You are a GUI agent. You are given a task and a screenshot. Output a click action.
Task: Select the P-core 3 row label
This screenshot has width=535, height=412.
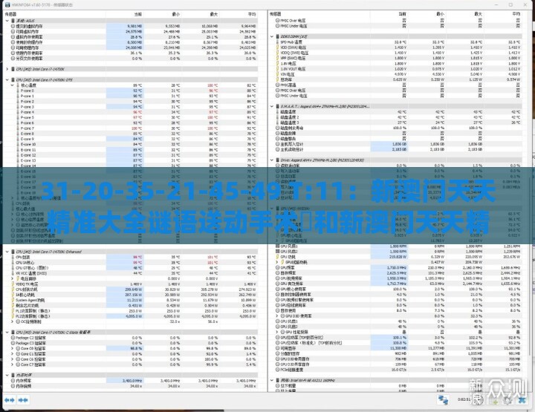coord(27,107)
